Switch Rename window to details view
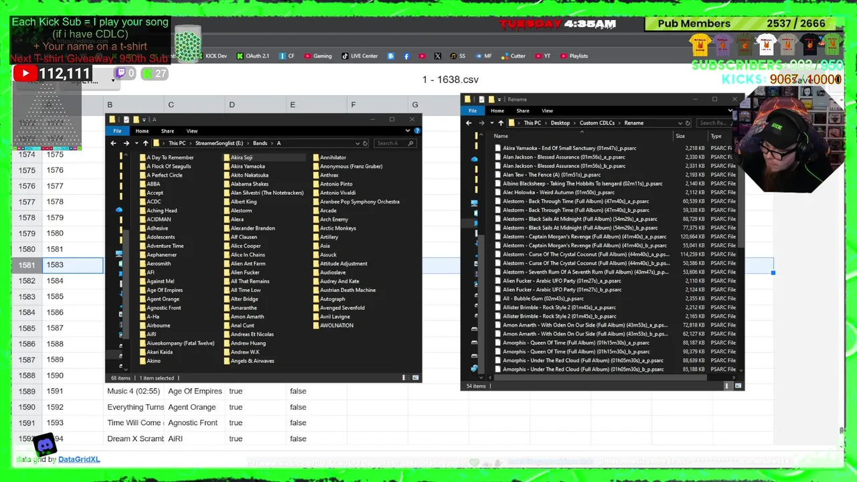 727,386
